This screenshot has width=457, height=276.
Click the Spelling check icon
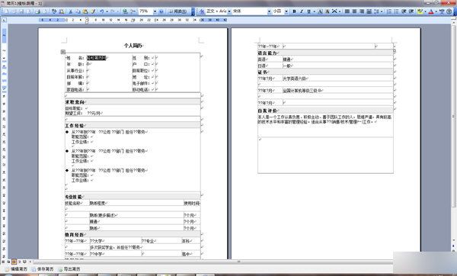click(54, 11)
